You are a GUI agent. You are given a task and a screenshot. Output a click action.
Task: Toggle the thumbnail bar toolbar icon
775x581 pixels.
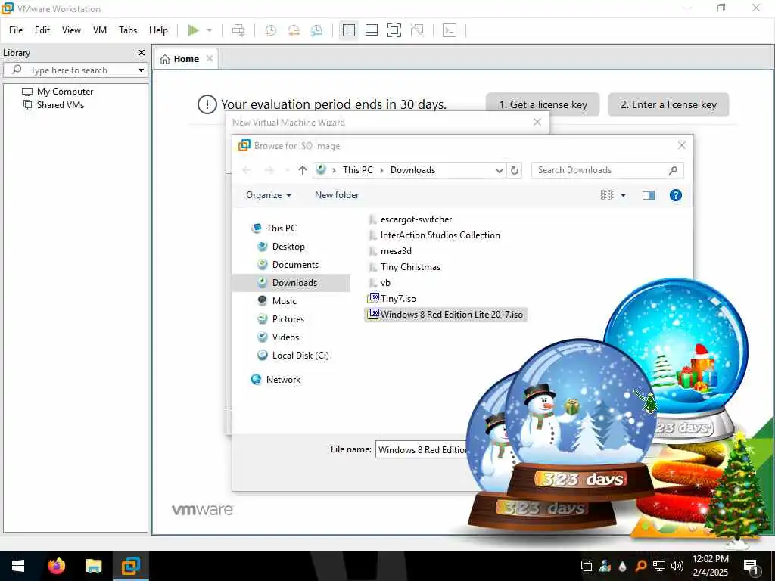coord(371,30)
